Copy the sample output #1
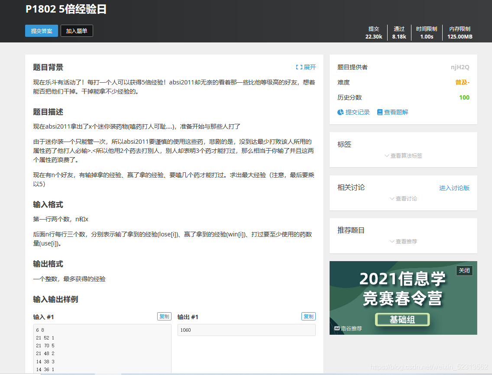 (308, 316)
